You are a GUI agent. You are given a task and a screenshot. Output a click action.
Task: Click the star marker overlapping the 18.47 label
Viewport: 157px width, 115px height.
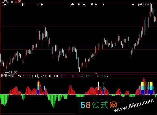point(141,5)
